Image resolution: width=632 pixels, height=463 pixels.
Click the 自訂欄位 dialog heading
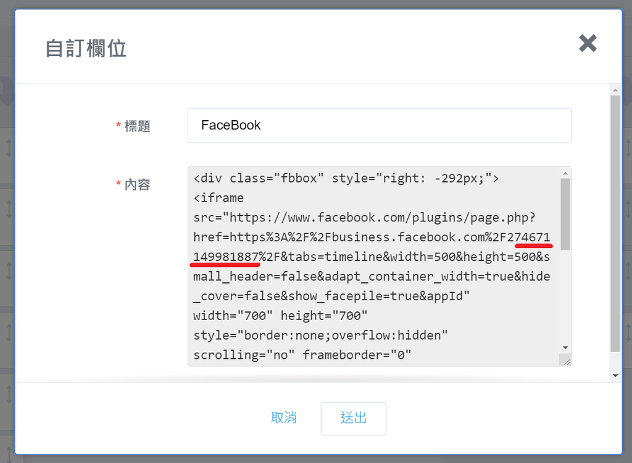click(x=86, y=48)
